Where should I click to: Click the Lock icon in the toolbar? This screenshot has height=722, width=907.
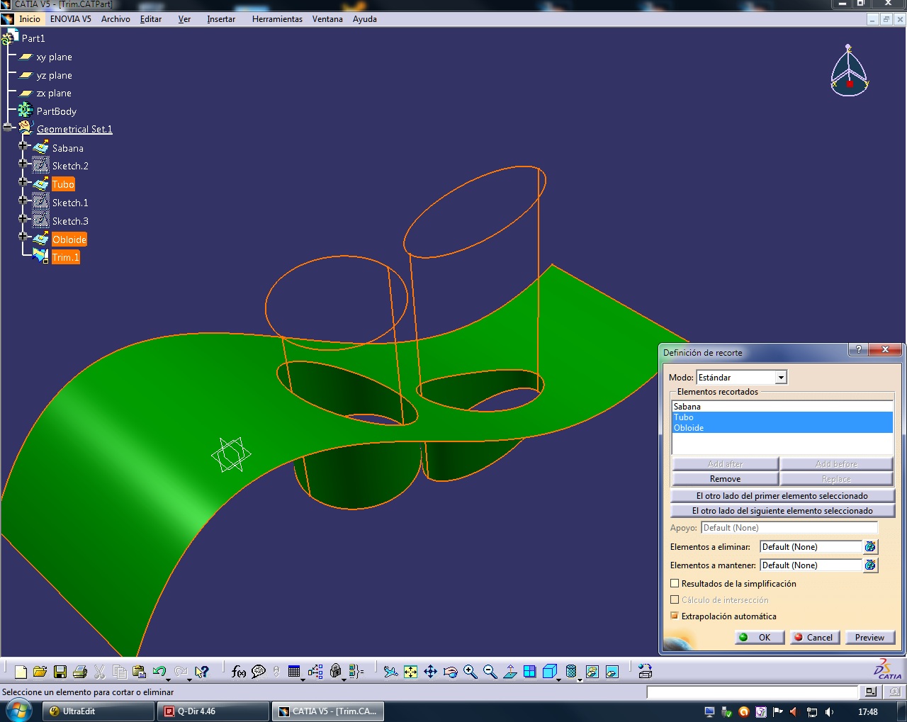[x=336, y=672]
